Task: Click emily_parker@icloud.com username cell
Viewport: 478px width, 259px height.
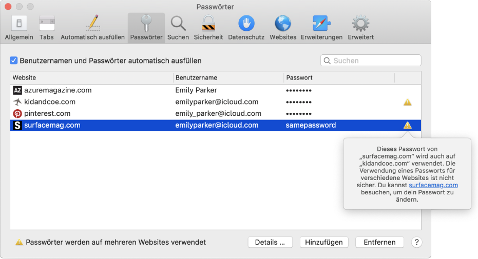Action: coord(218,113)
